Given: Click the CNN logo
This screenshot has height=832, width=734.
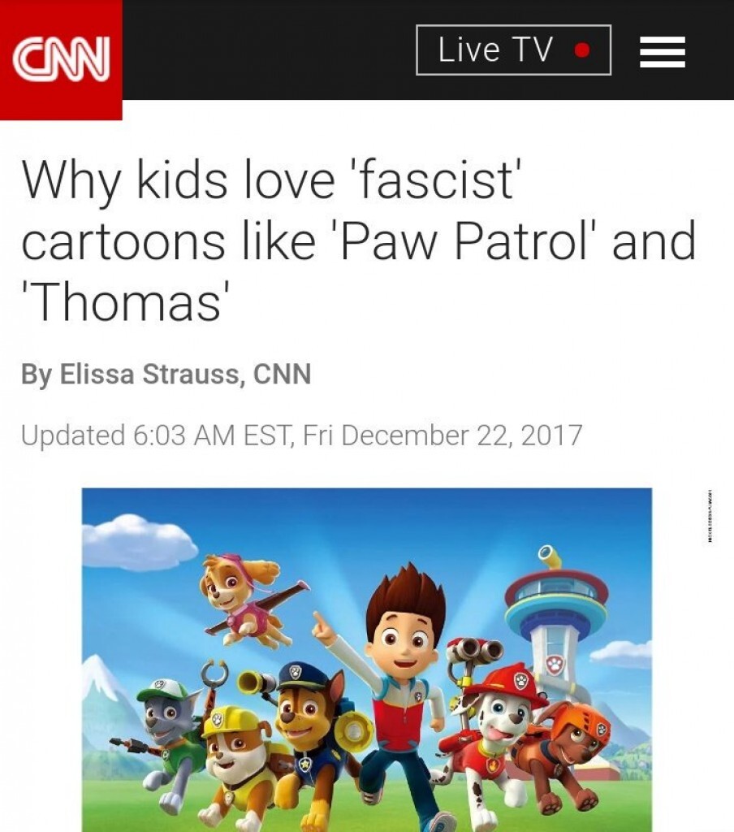Looking at the screenshot, I should [x=61, y=58].
